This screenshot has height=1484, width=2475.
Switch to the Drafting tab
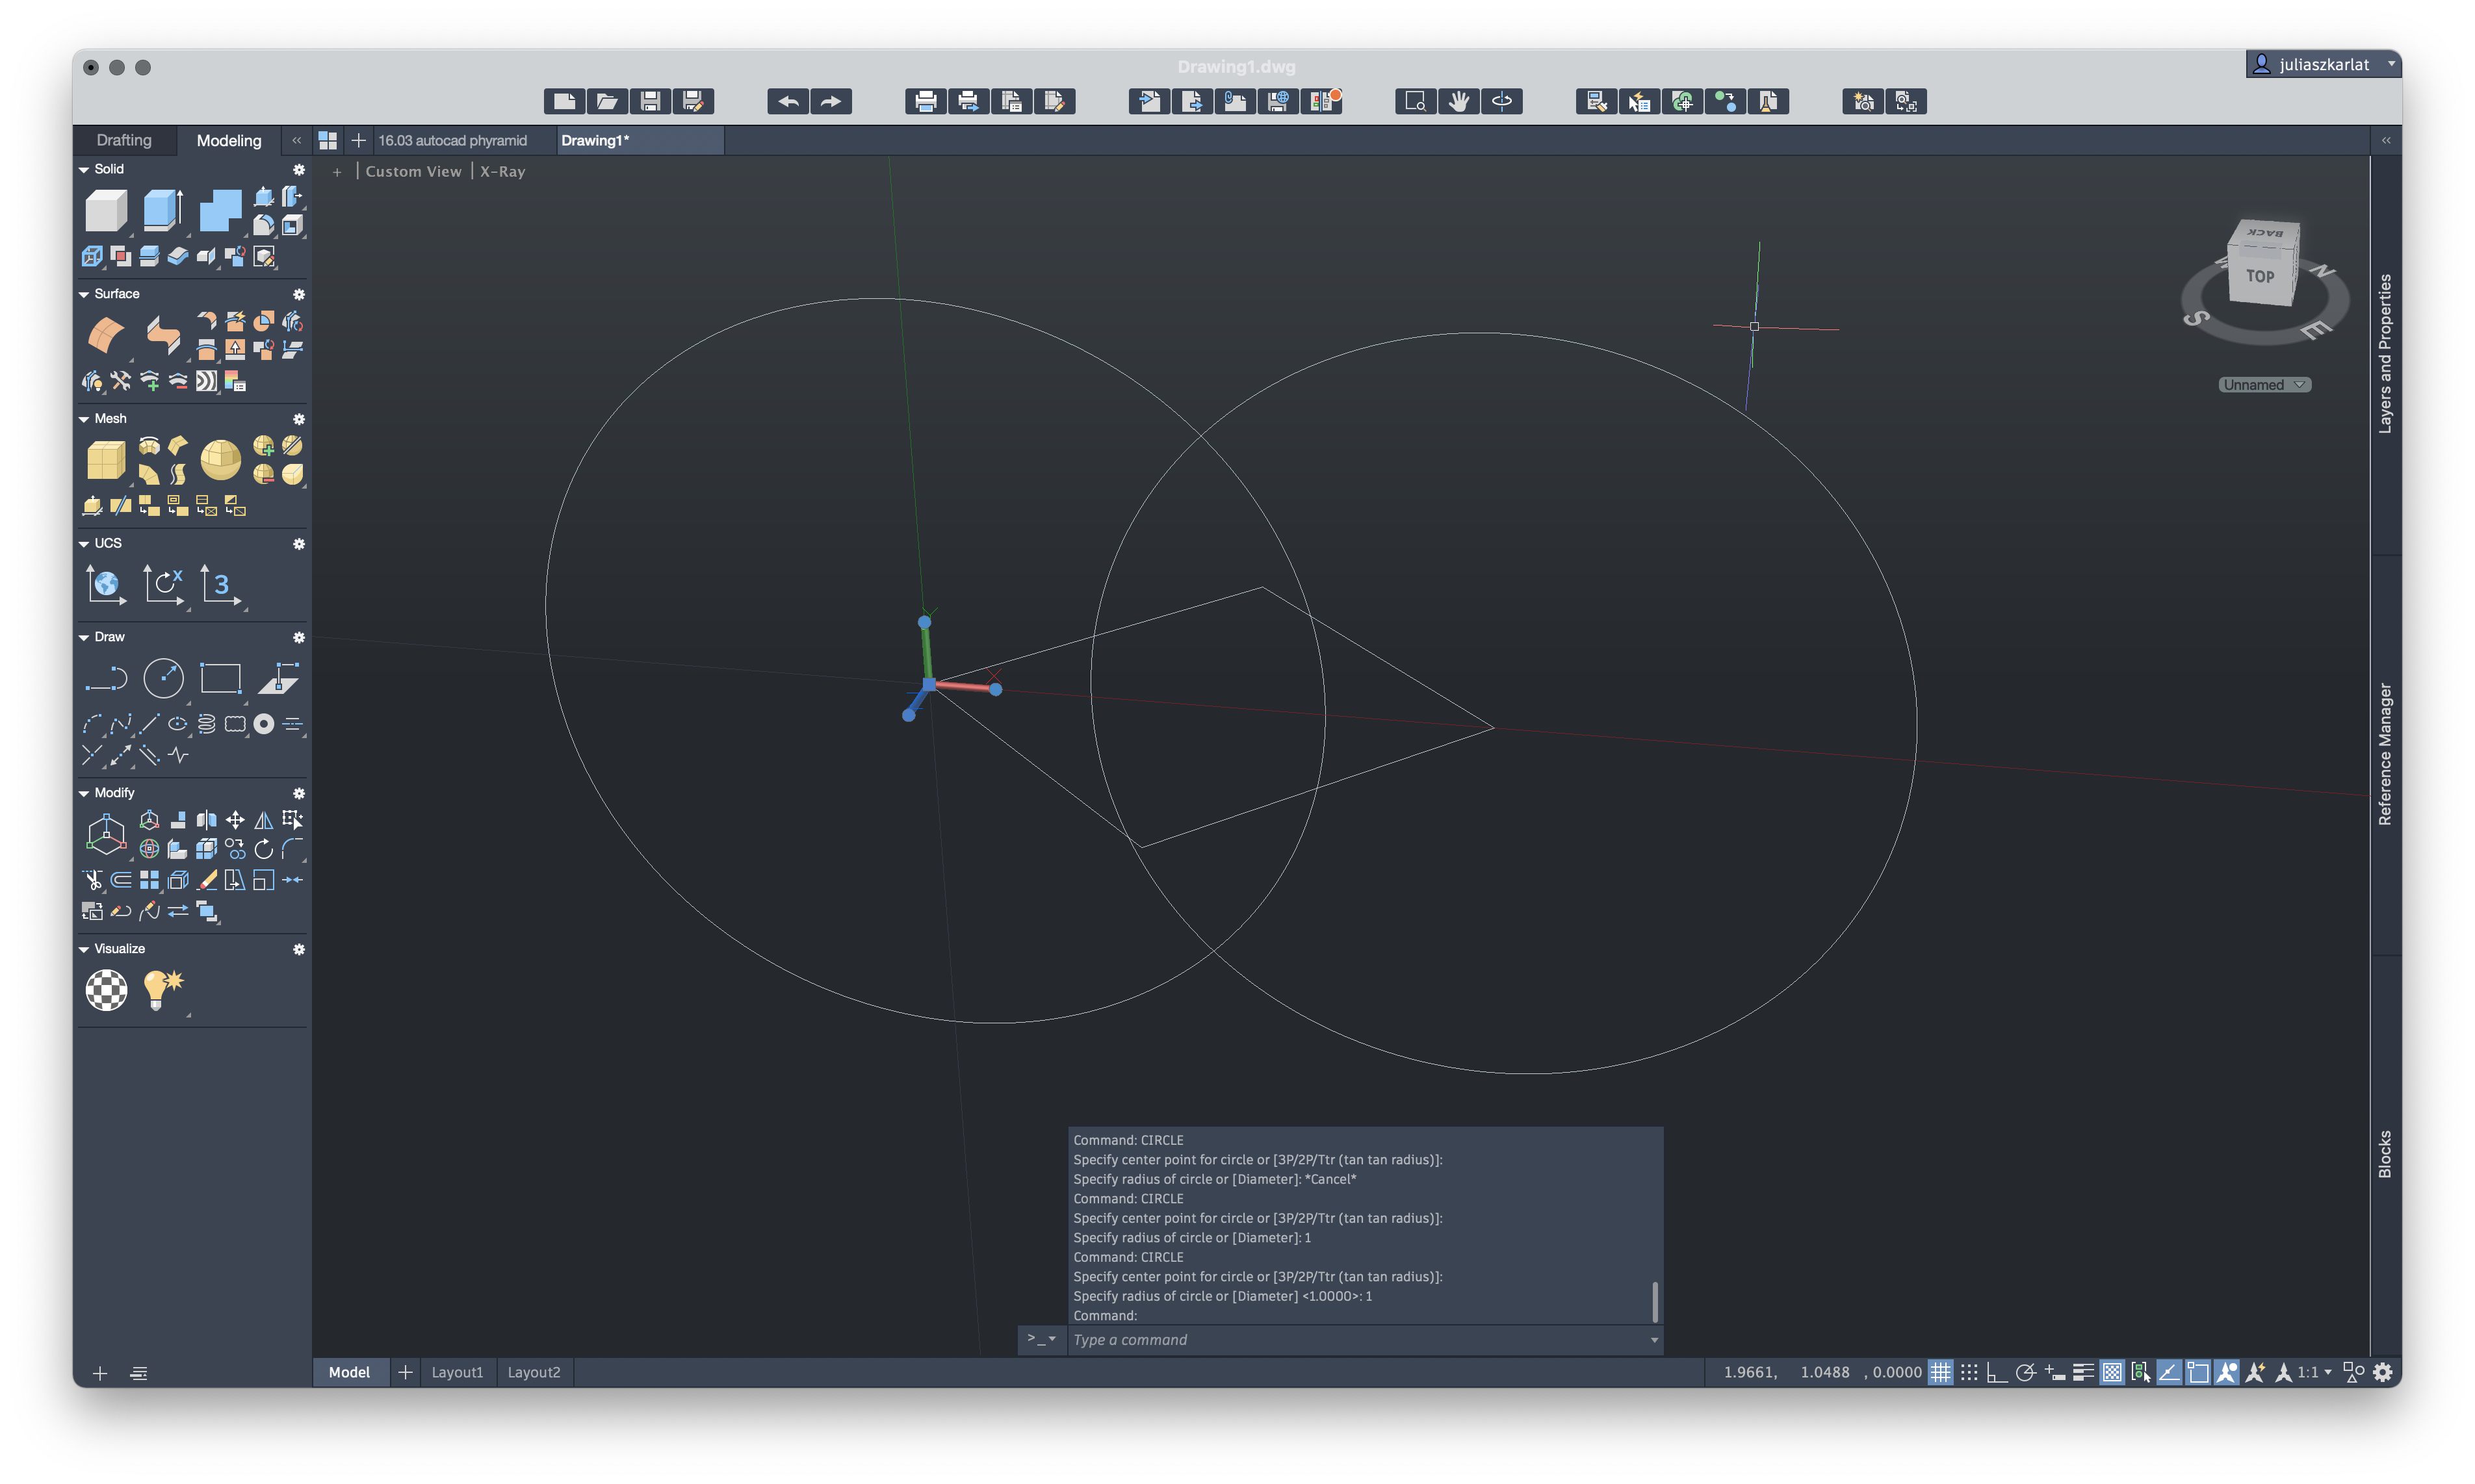(x=124, y=140)
